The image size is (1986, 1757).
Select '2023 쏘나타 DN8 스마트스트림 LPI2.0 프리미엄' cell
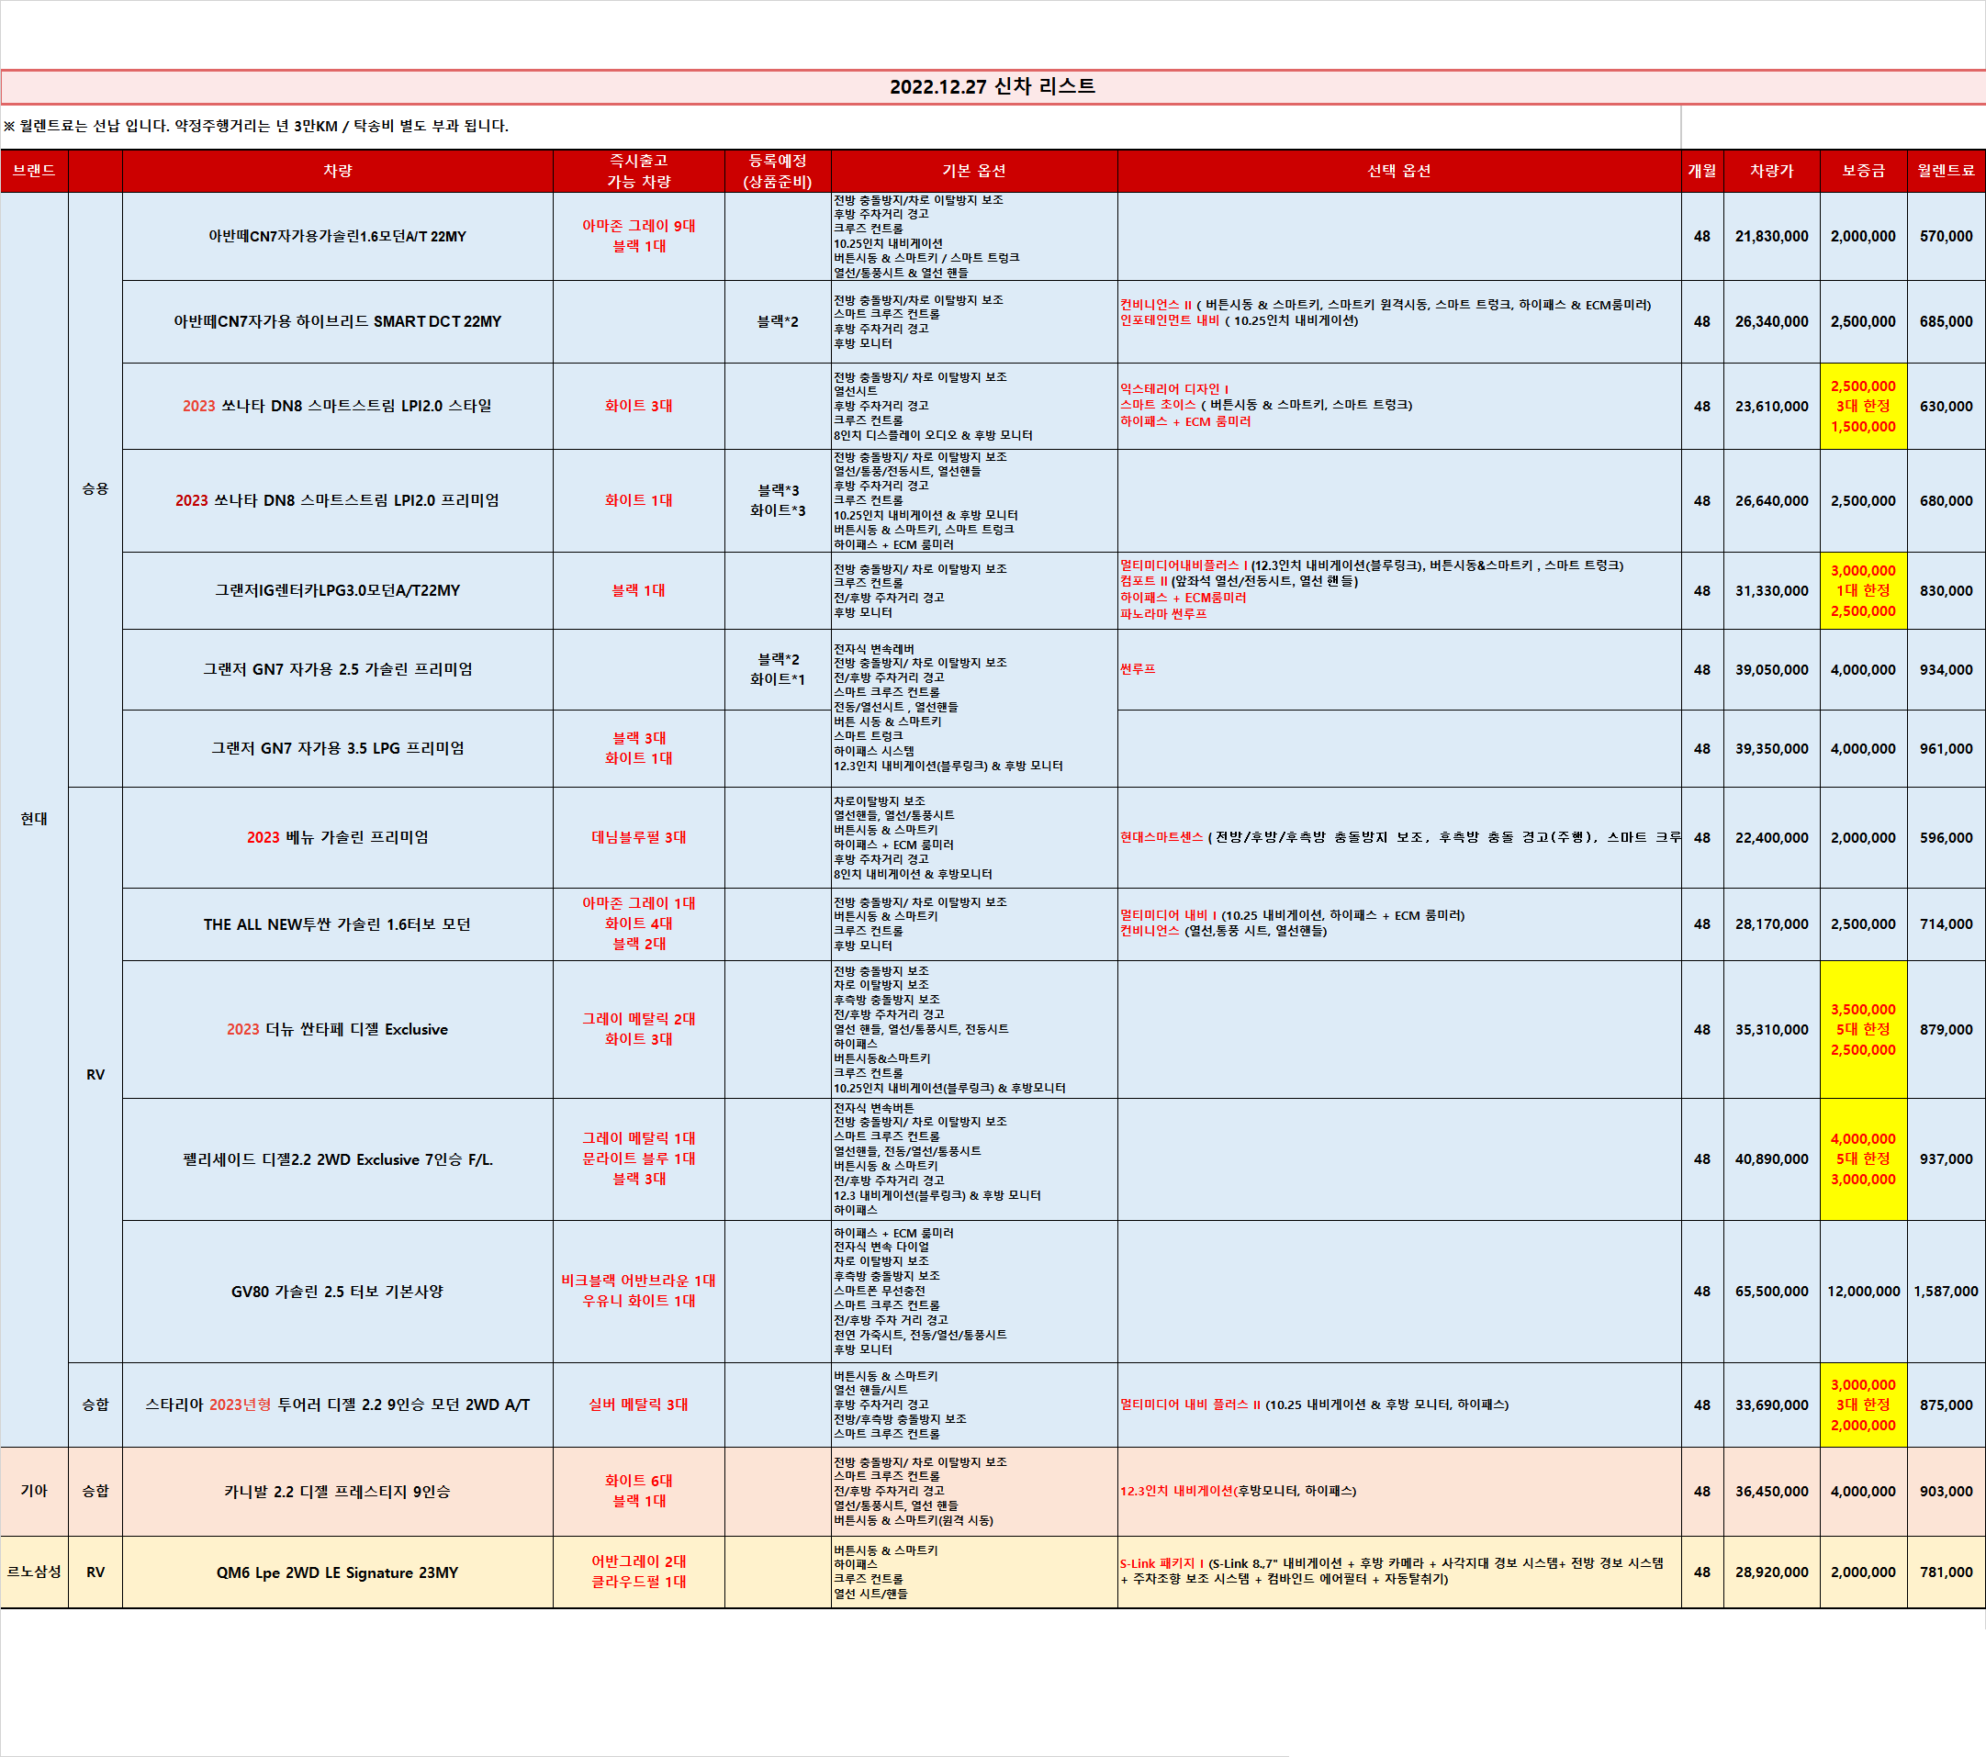coord(337,500)
